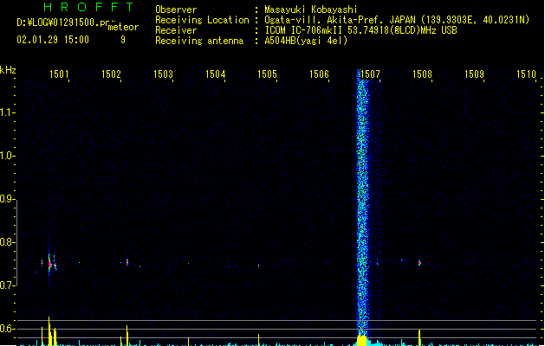Click the antenna A504HB(yagi 4el) text
Viewport: 545px width, 346px height.
306,41
